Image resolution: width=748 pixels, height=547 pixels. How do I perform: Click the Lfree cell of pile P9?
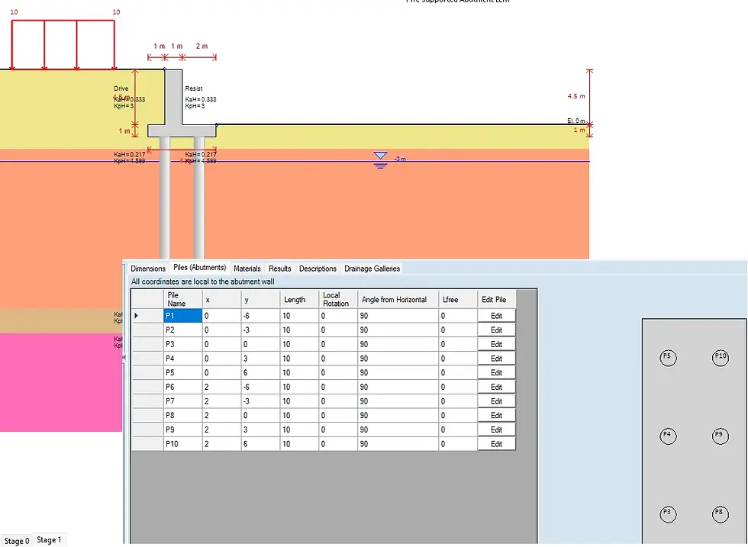458,430
